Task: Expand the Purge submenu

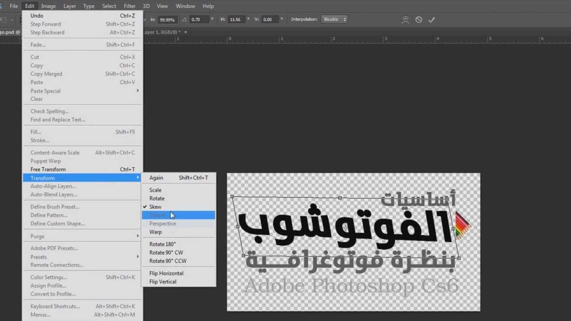Action: [x=83, y=236]
